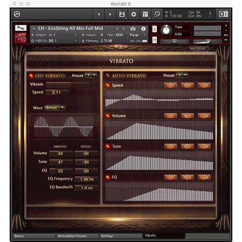Toggle Auto Vibrato Tune power button
Image resolution: width=242 pixels, height=242 pixels.
(107, 146)
